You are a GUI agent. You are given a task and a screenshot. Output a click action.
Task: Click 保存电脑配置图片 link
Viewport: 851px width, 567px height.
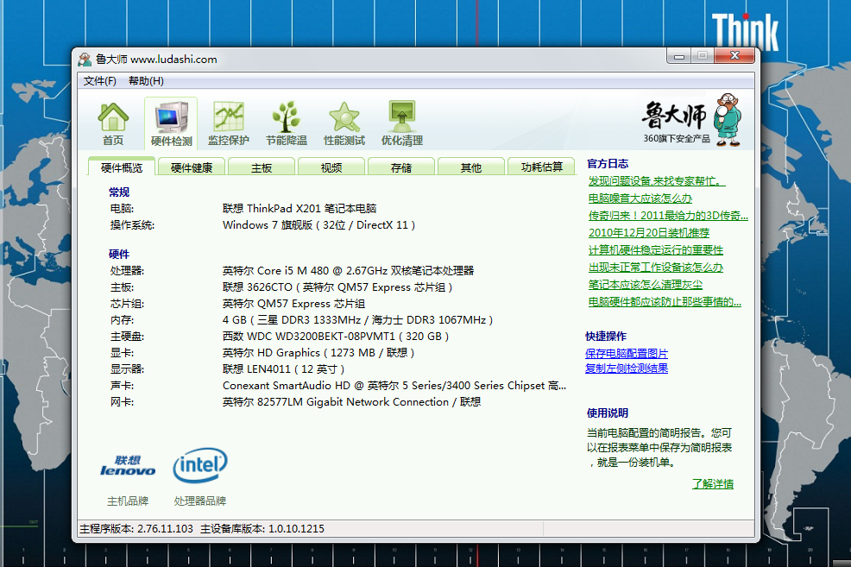point(627,354)
